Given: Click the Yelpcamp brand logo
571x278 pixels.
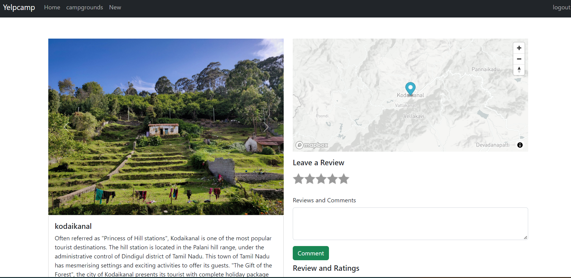Looking at the screenshot, I should click(18, 7).
